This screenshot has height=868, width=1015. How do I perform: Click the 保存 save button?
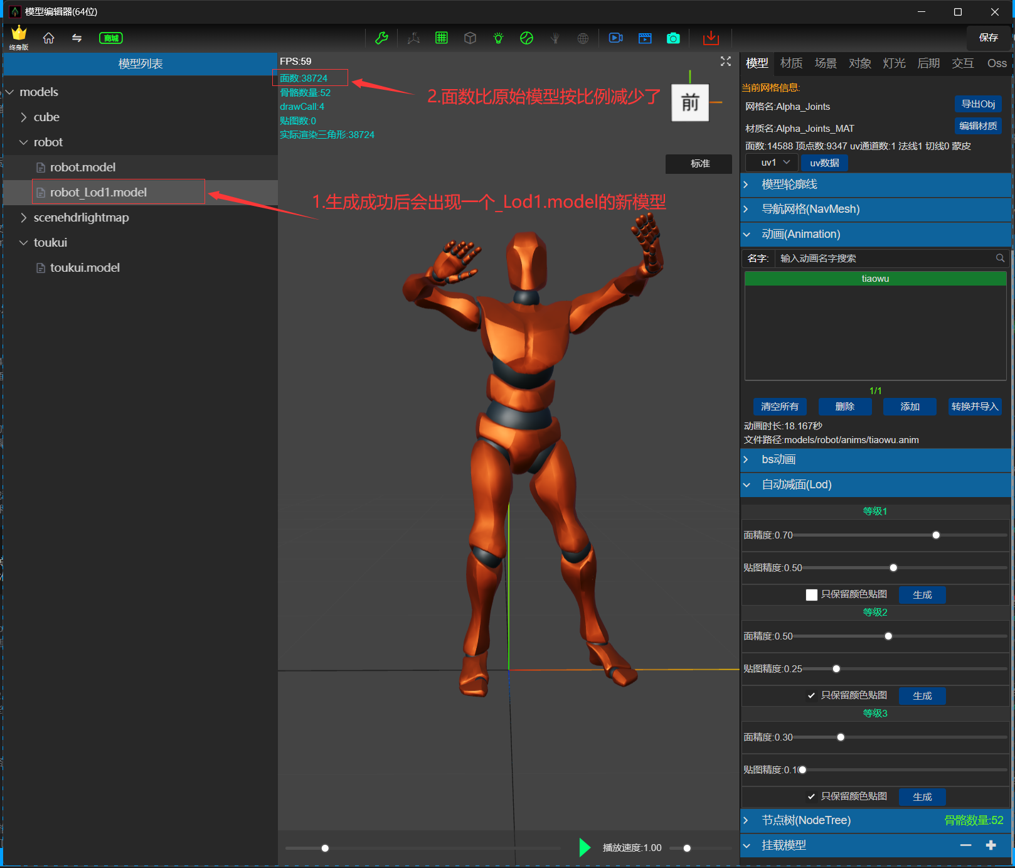coord(988,38)
